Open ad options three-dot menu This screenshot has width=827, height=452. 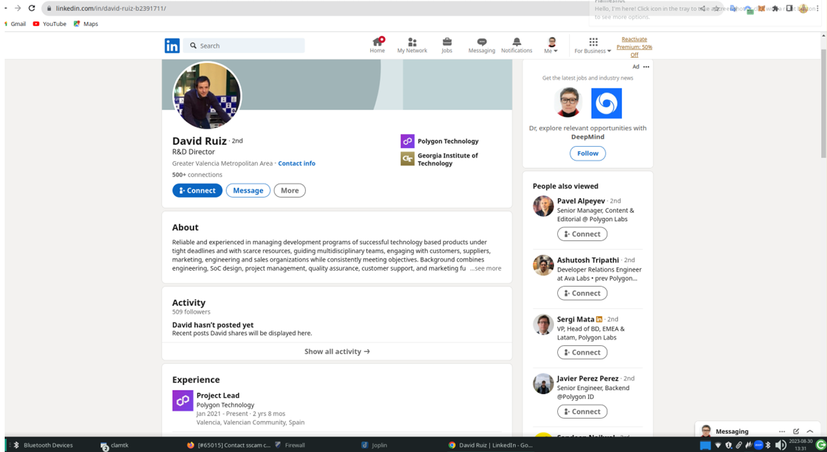pyautogui.click(x=646, y=67)
